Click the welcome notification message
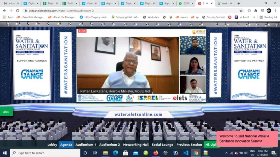This screenshot has height=157, width=280. 247,139
